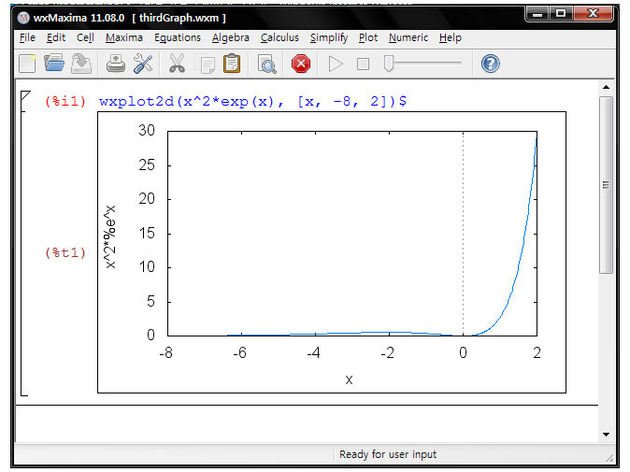
Task: Click the input line wxplot2d(x^2*exp(x), [x, -8, 2])$
Action: 252,101
